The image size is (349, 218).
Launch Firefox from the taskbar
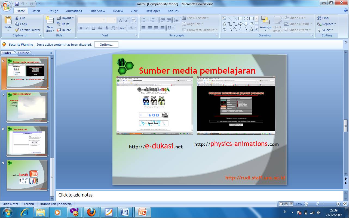pyautogui.click(x=91, y=212)
